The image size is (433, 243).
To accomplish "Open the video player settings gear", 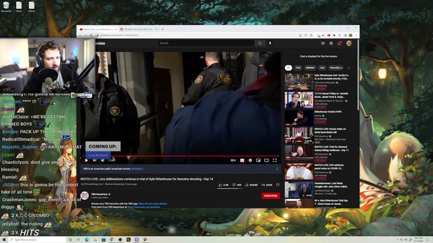I will point(250,161).
